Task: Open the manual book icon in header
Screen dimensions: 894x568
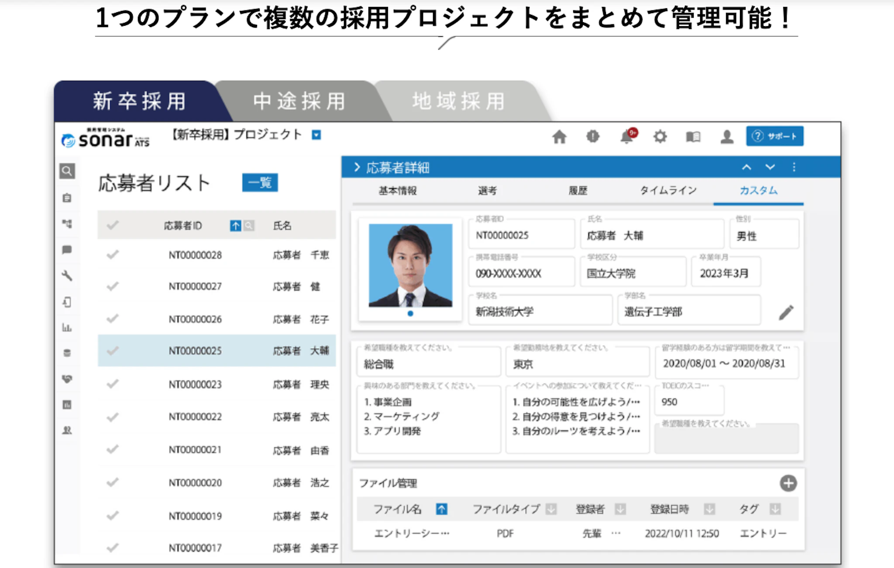Action: (693, 137)
